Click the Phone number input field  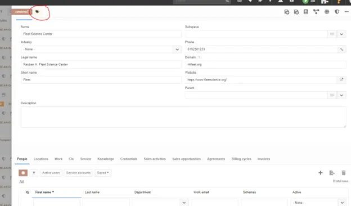pyautogui.click(x=261, y=50)
